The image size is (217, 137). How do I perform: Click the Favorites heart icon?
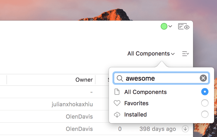pyautogui.click(x=117, y=103)
